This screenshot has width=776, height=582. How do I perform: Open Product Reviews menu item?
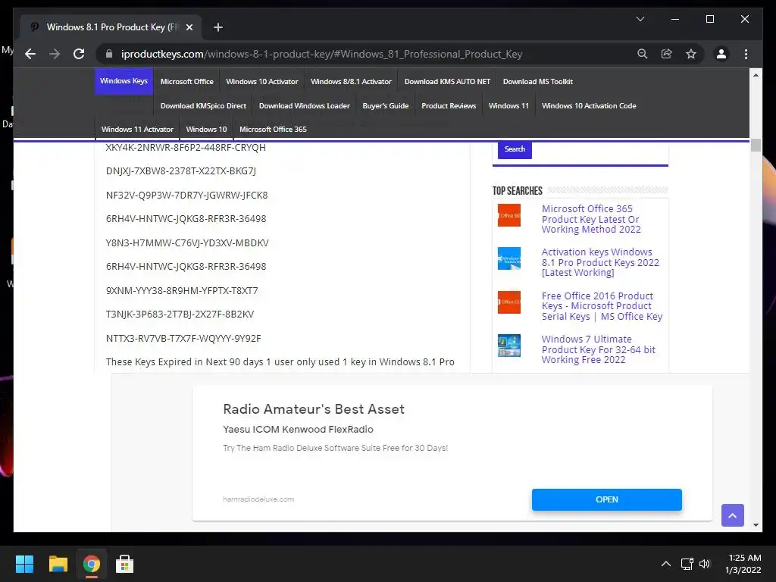click(449, 106)
